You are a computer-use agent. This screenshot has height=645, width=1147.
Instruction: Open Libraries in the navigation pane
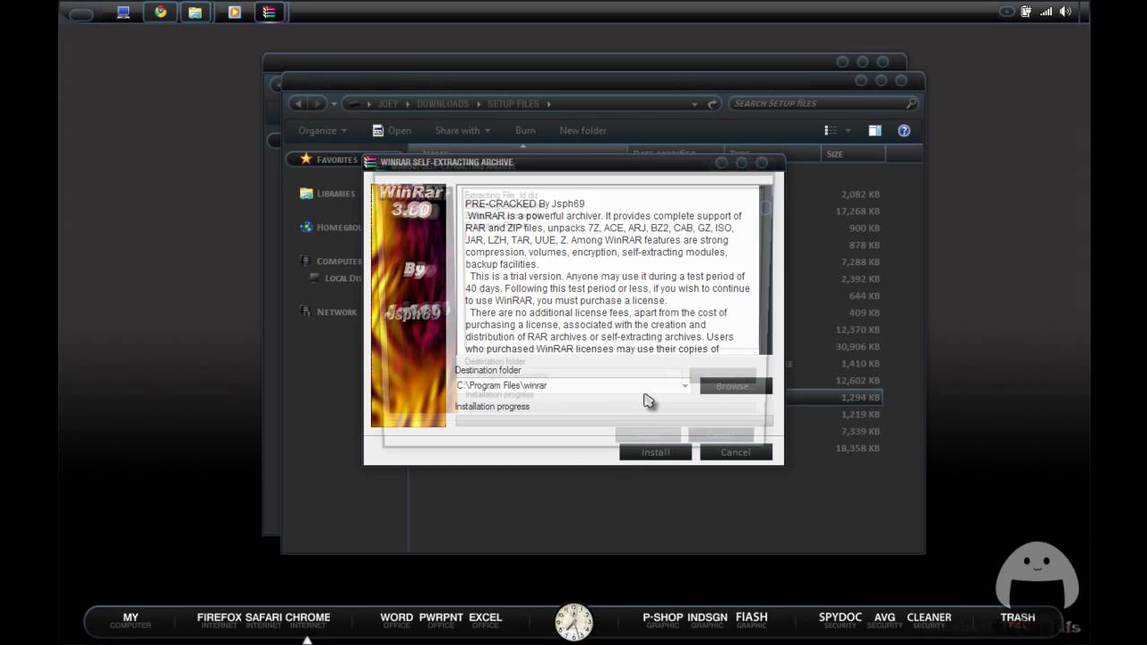coord(328,193)
